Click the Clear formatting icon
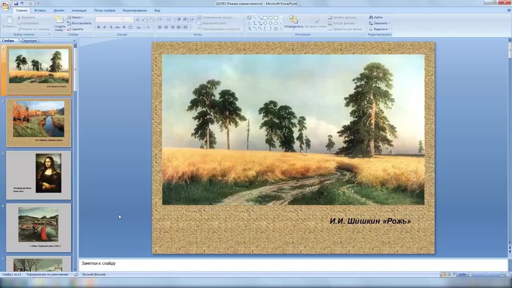Screen dimensions: 512x288 tap(151, 19)
